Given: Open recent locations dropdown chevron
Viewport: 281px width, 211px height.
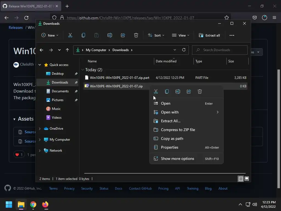Looking at the screenshot, I should point(59,50).
